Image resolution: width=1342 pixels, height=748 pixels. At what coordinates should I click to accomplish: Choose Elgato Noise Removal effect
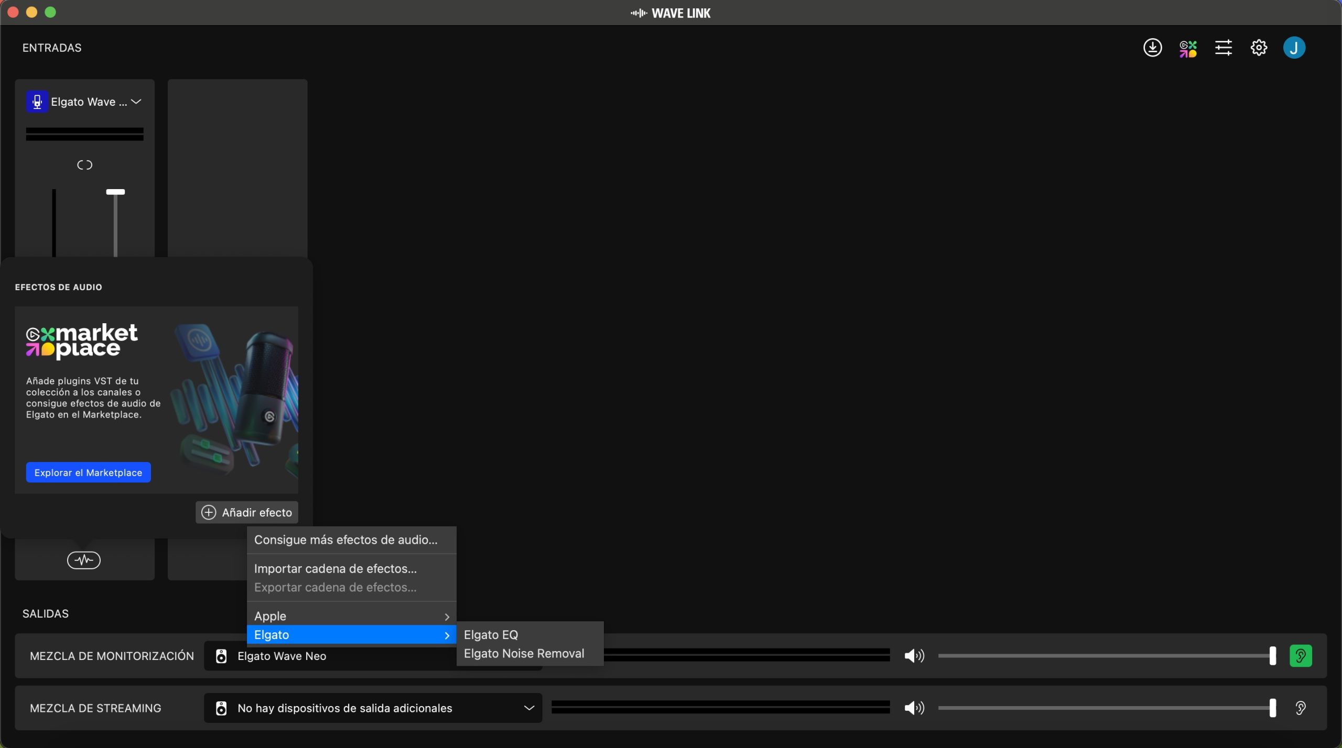(x=529, y=653)
